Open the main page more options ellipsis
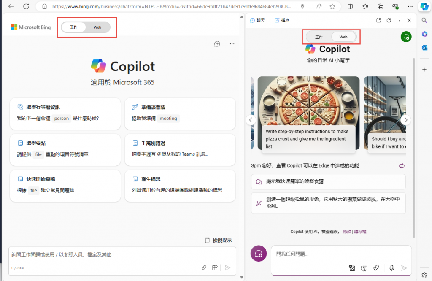Screen dimensions: 432x281 tap(232, 44)
